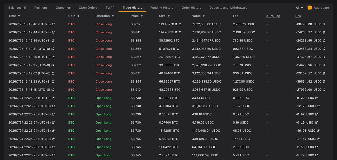Click the dPro Fee column header
This screenshot has height=160, width=337.
tap(273, 16)
